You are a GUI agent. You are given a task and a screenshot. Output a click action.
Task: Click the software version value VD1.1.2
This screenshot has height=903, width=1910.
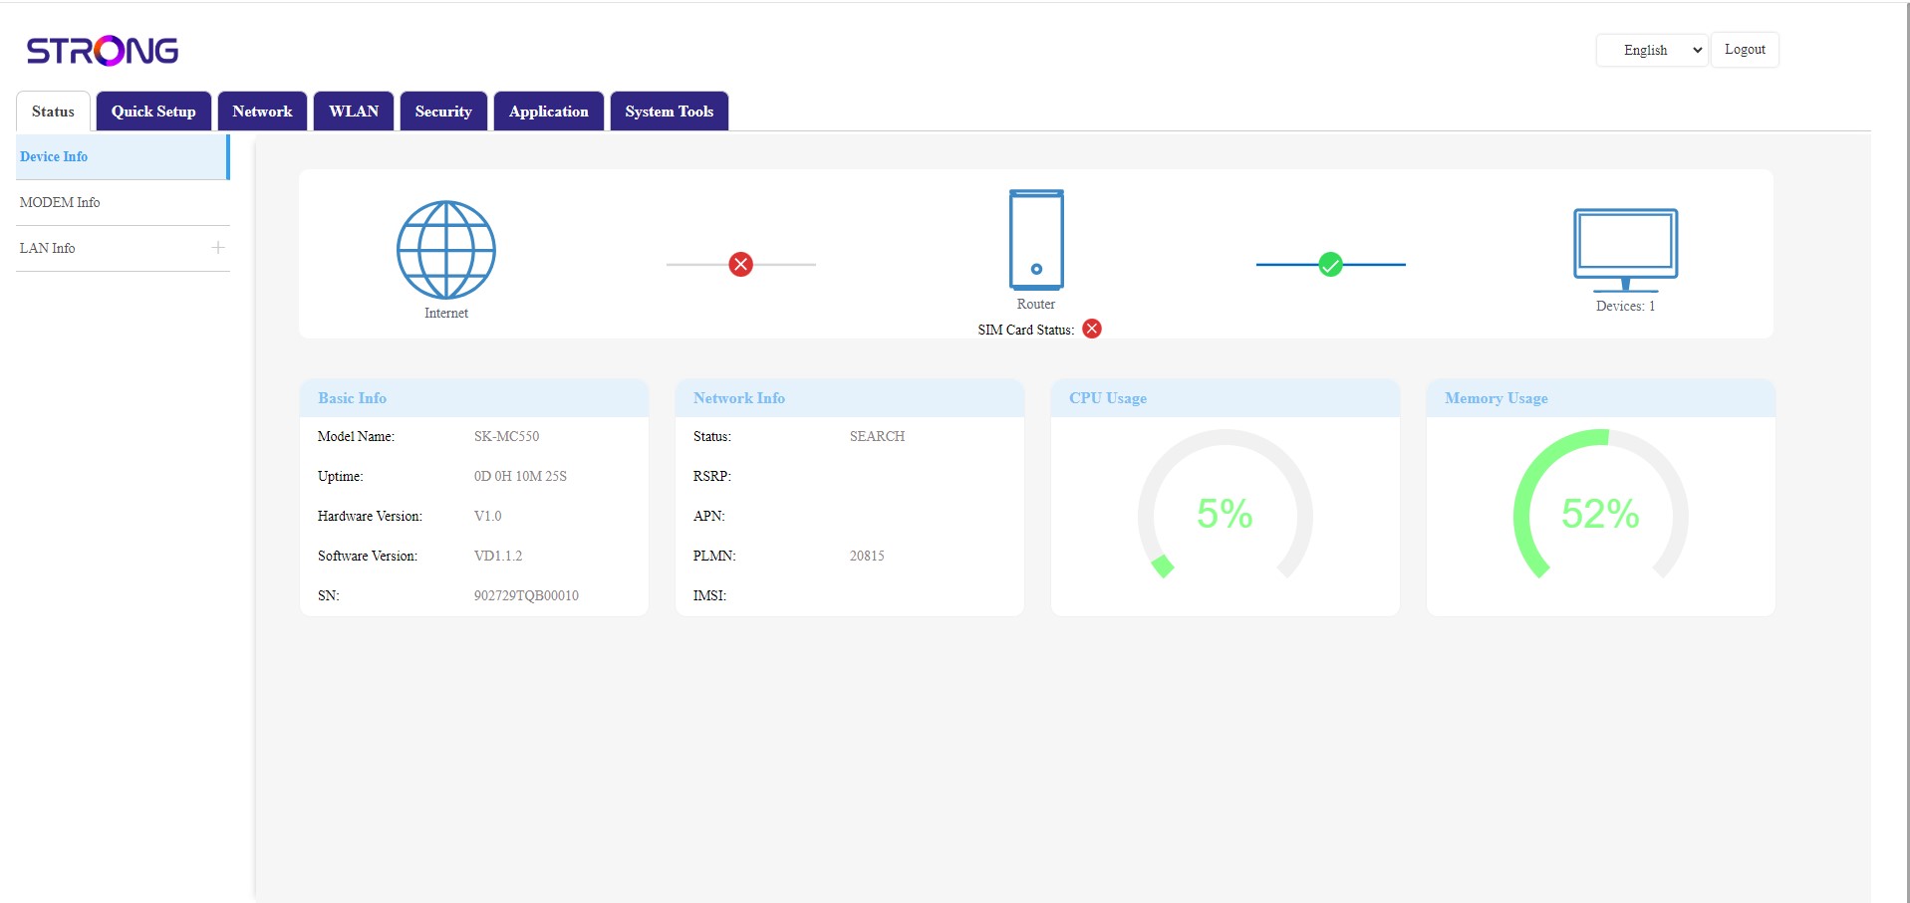[x=498, y=556]
